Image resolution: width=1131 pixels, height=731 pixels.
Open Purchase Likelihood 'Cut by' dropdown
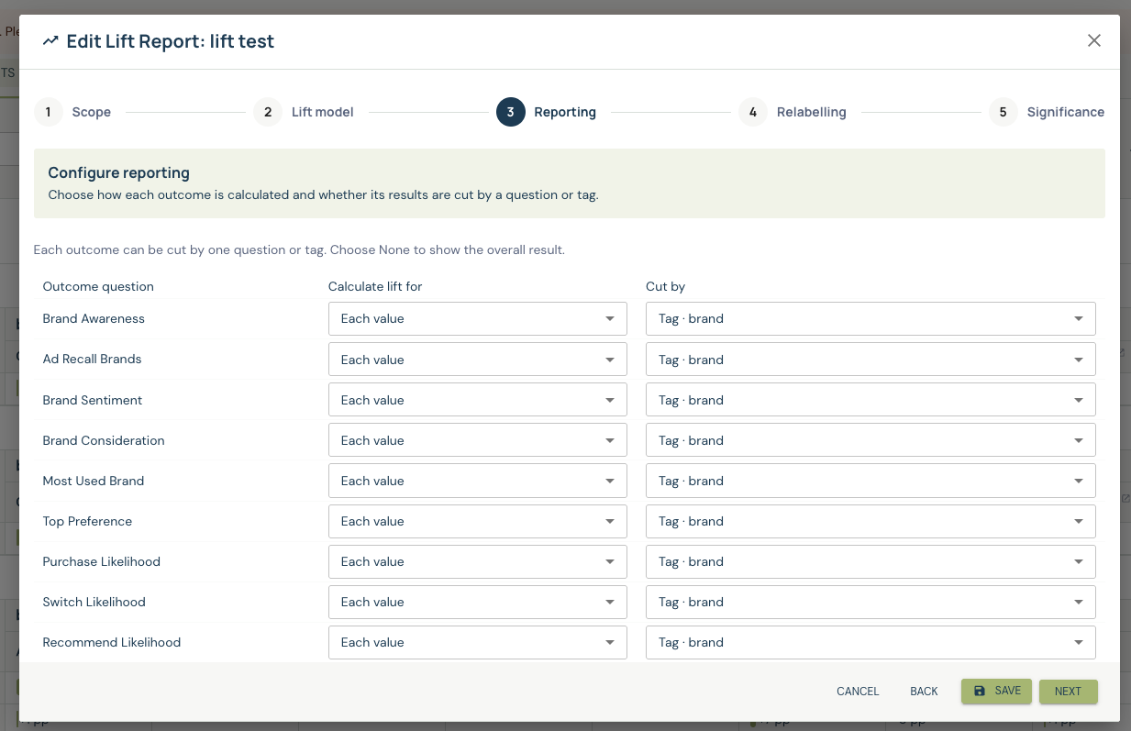tap(870, 561)
